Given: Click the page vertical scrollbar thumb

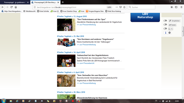Looking at the screenshot, I should coord(183,31).
